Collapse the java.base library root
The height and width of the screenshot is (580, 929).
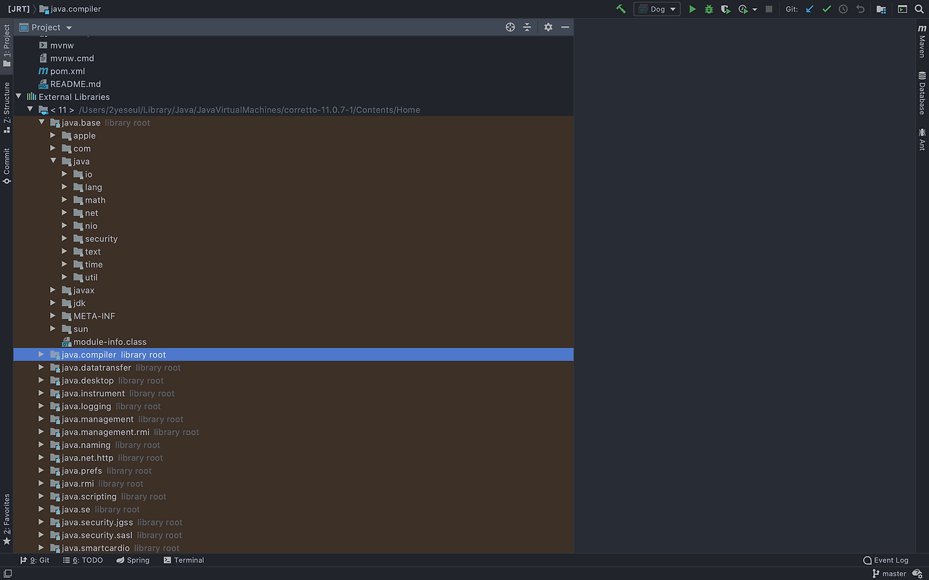[42, 123]
